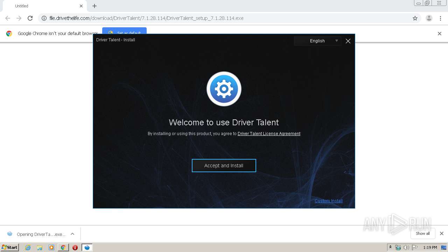This screenshot has height=252, width=448.
Task: Open the network tray icon
Action: pyautogui.click(x=398, y=247)
